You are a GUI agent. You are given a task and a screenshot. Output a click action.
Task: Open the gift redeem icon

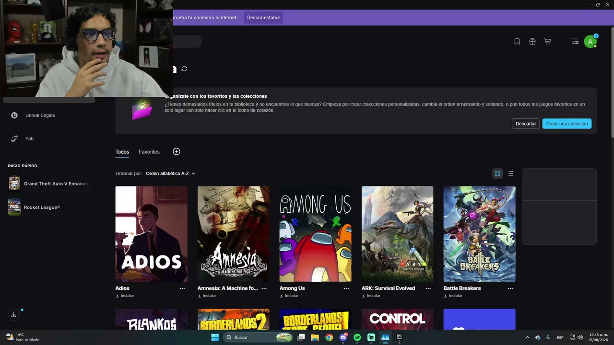click(x=532, y=42)
